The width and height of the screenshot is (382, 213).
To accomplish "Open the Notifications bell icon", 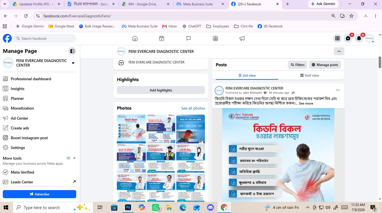I will tap(359, 38).
